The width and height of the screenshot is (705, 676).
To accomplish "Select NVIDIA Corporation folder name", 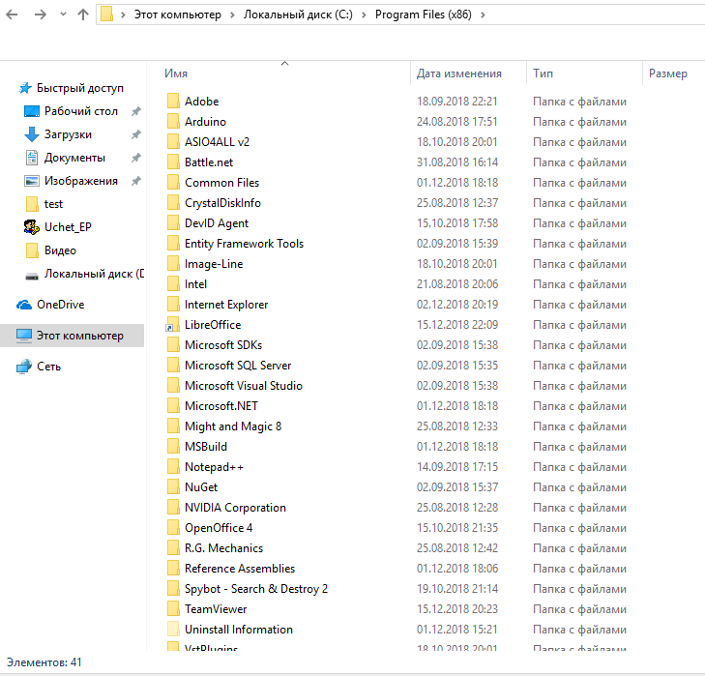I will tap(235, 508).
